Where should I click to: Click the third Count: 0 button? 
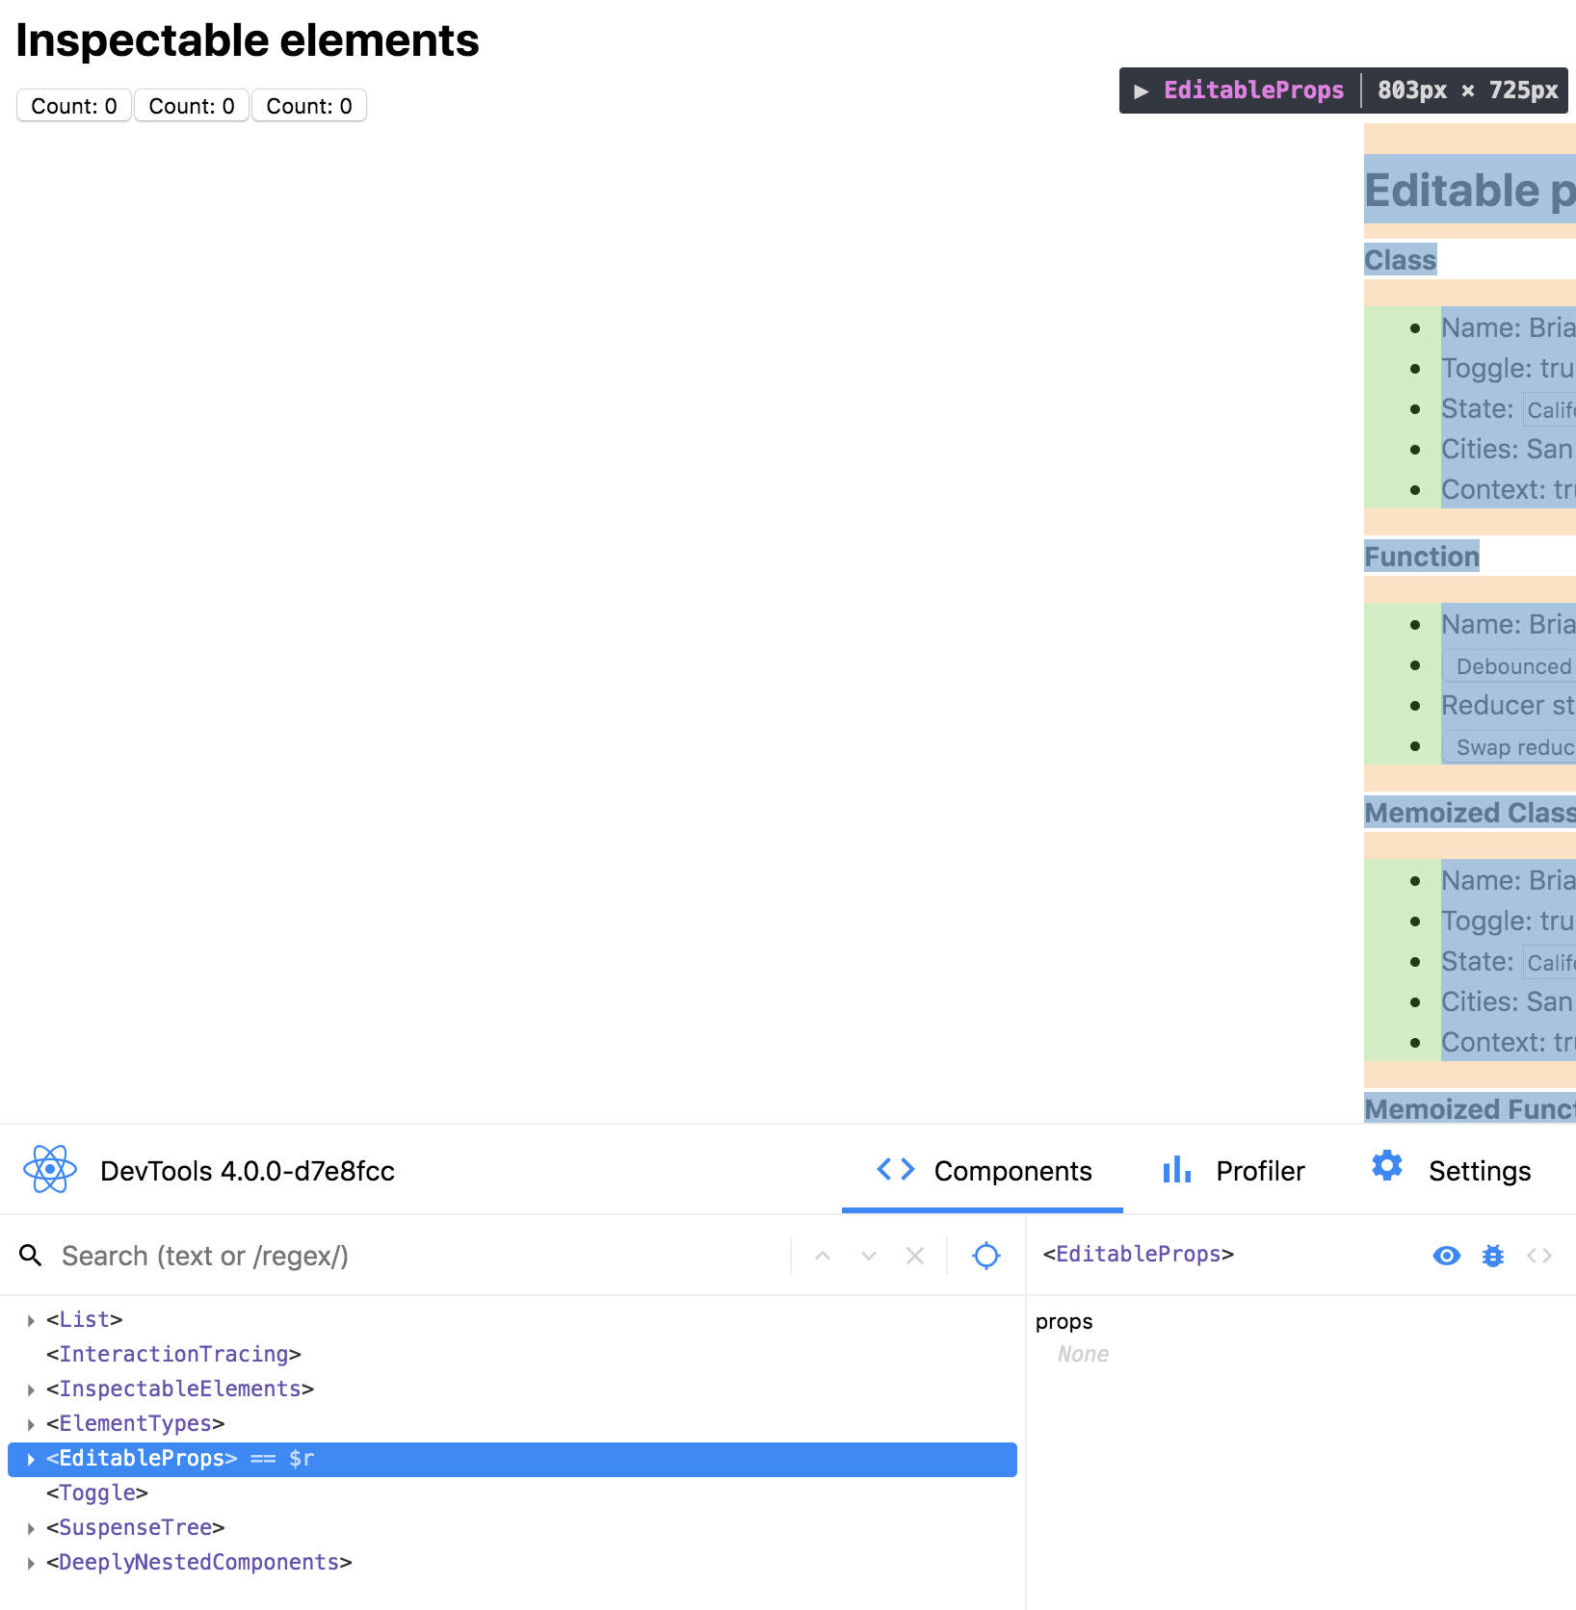[308, 106]
